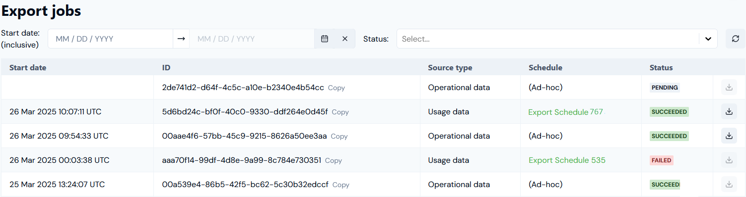Copy the ID starting with 00aae4f6
746x197 pixels.
(x=339, y=136)
